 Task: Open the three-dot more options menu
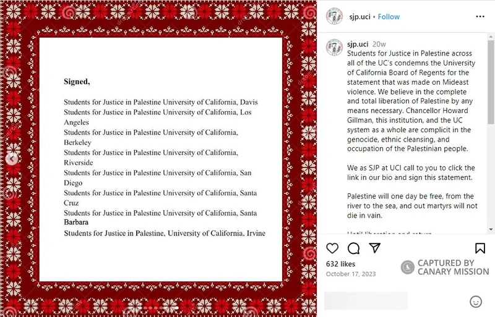(x=480, y=17)
